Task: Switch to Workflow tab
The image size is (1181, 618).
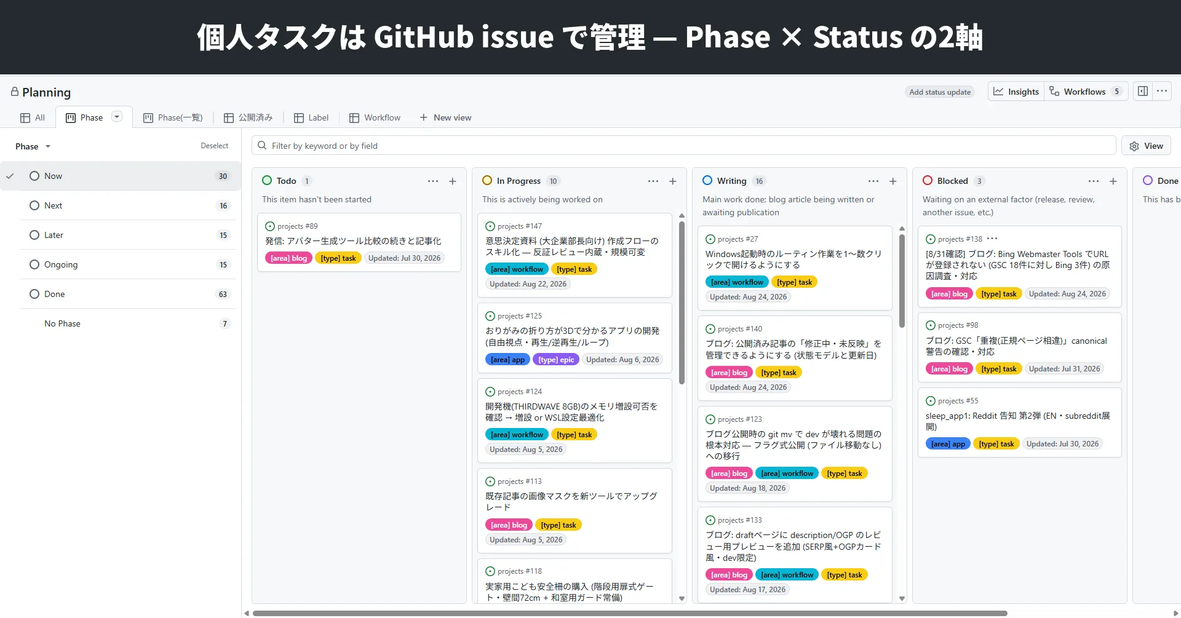Action: (x=375, y=117)
